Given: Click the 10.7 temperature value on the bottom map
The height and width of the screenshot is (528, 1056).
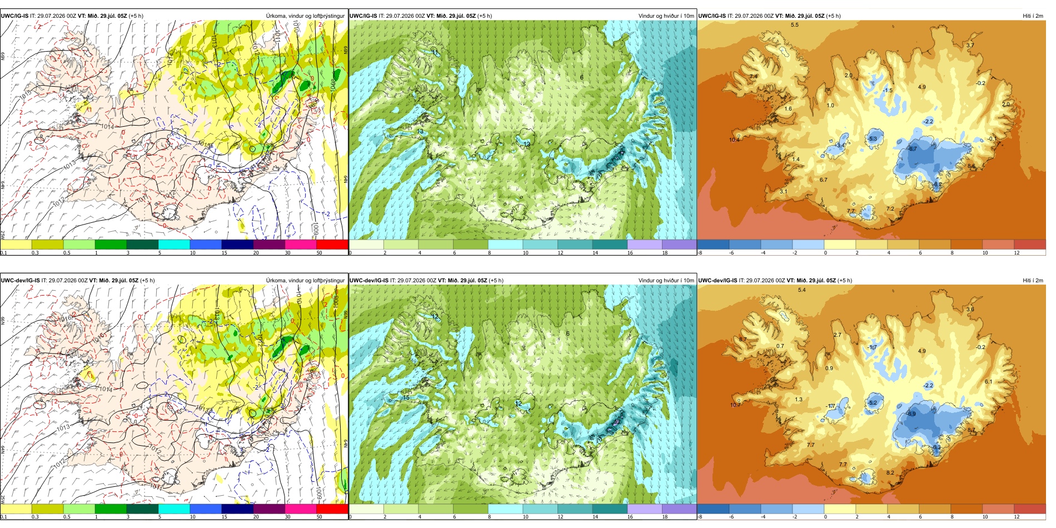Looking at the screenshot, I should tap(735, 405).
